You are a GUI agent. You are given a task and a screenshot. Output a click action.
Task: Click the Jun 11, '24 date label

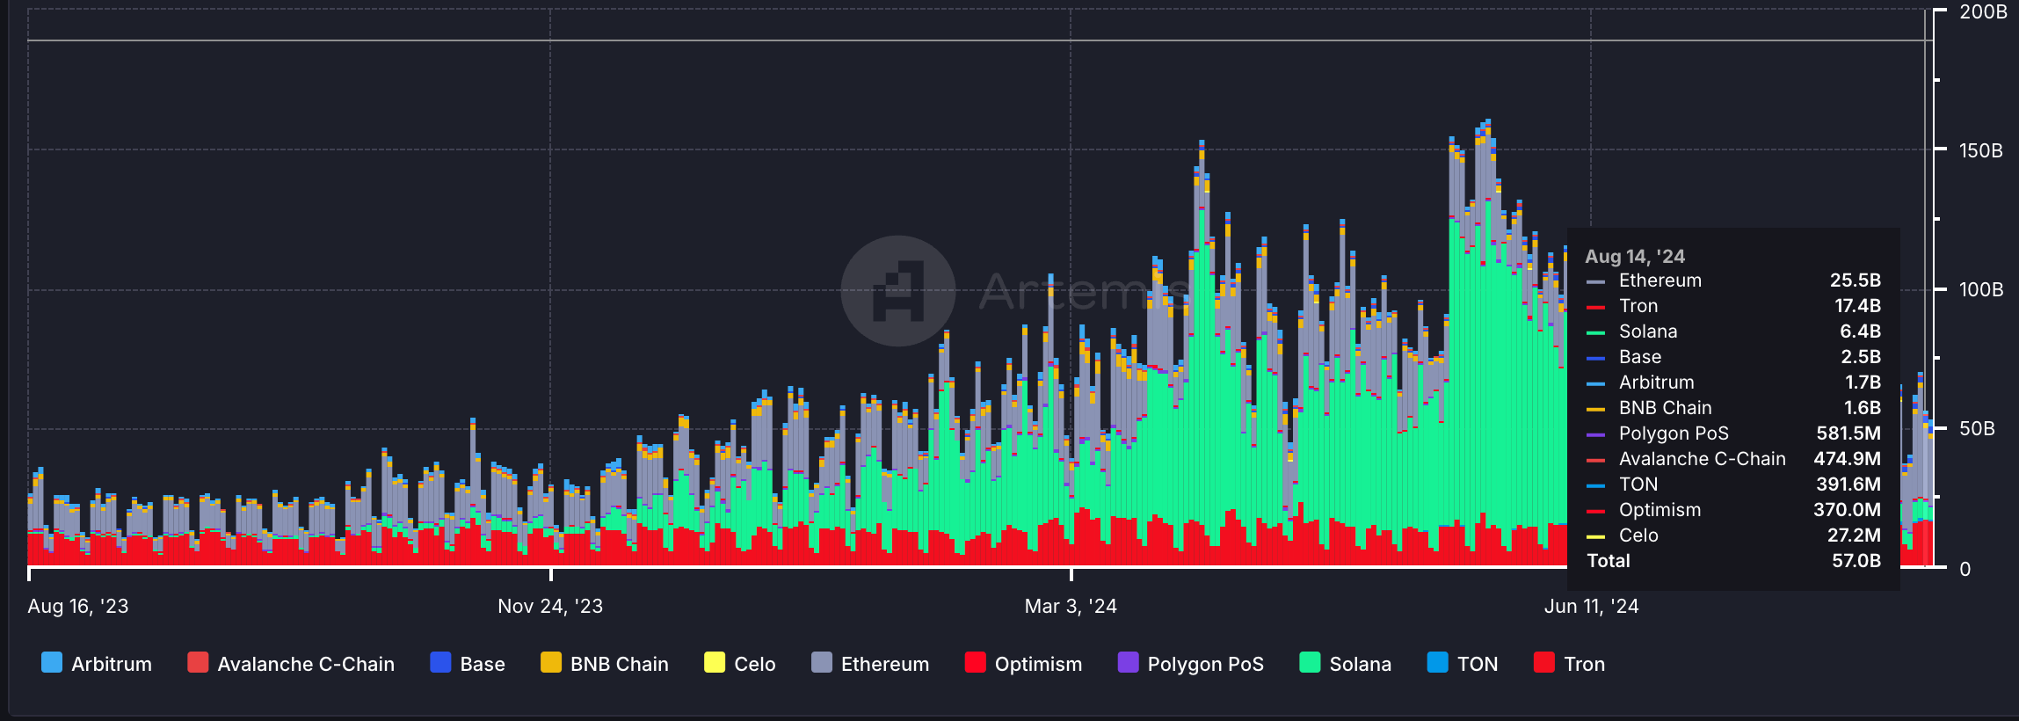coord(1591,606)
